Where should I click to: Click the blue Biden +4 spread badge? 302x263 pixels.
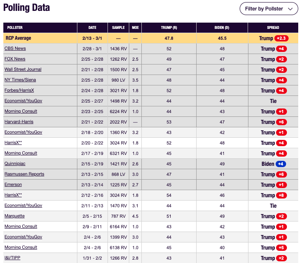point(281,164)
